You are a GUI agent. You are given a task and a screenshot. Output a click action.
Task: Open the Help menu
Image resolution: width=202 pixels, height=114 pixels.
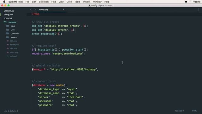click(107, 2)
